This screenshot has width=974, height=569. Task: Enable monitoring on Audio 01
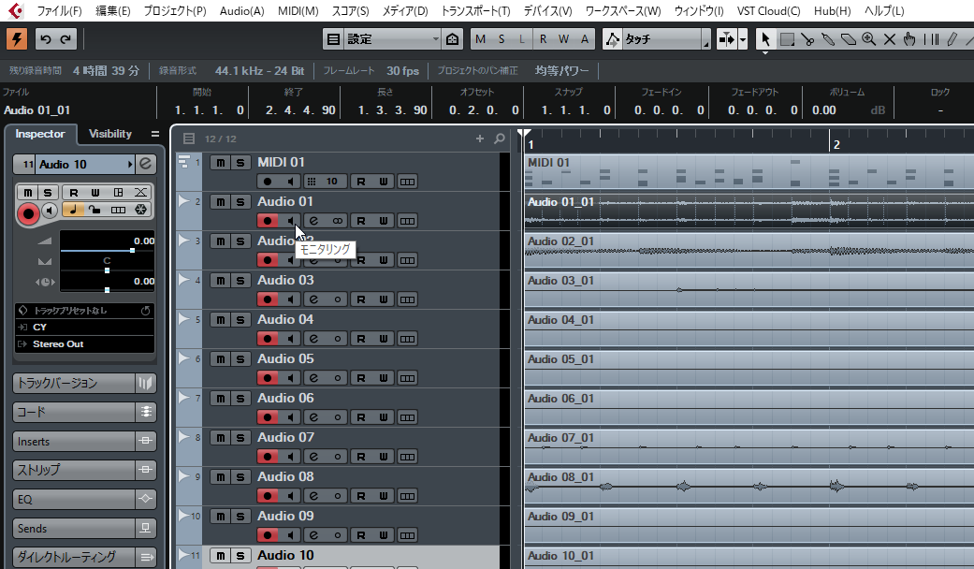(291, 221)
